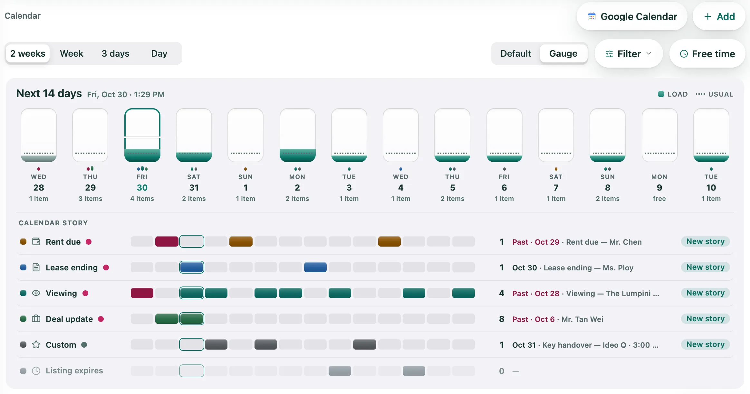Open 'Past · Oct 6 · Mr. Tan Wei' entry
Viewport: 750px width, 394px height.
[x=558, y=319]
